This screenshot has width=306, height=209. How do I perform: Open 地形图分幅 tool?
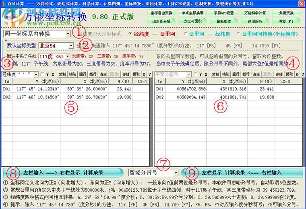point(161,21)
